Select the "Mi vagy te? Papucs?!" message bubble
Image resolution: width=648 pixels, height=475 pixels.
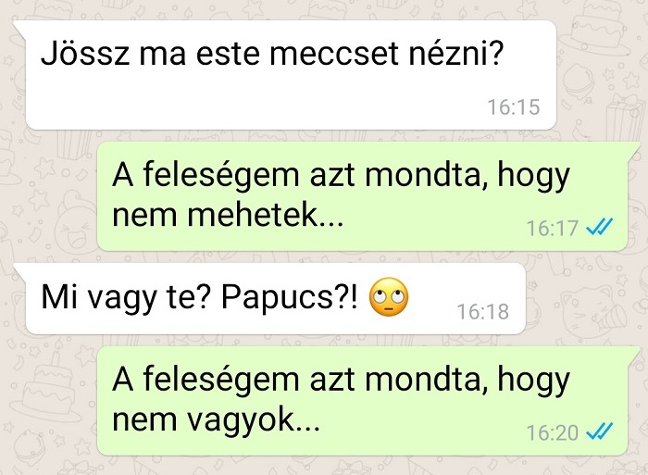pyautogui.click(x=275, y=298)
